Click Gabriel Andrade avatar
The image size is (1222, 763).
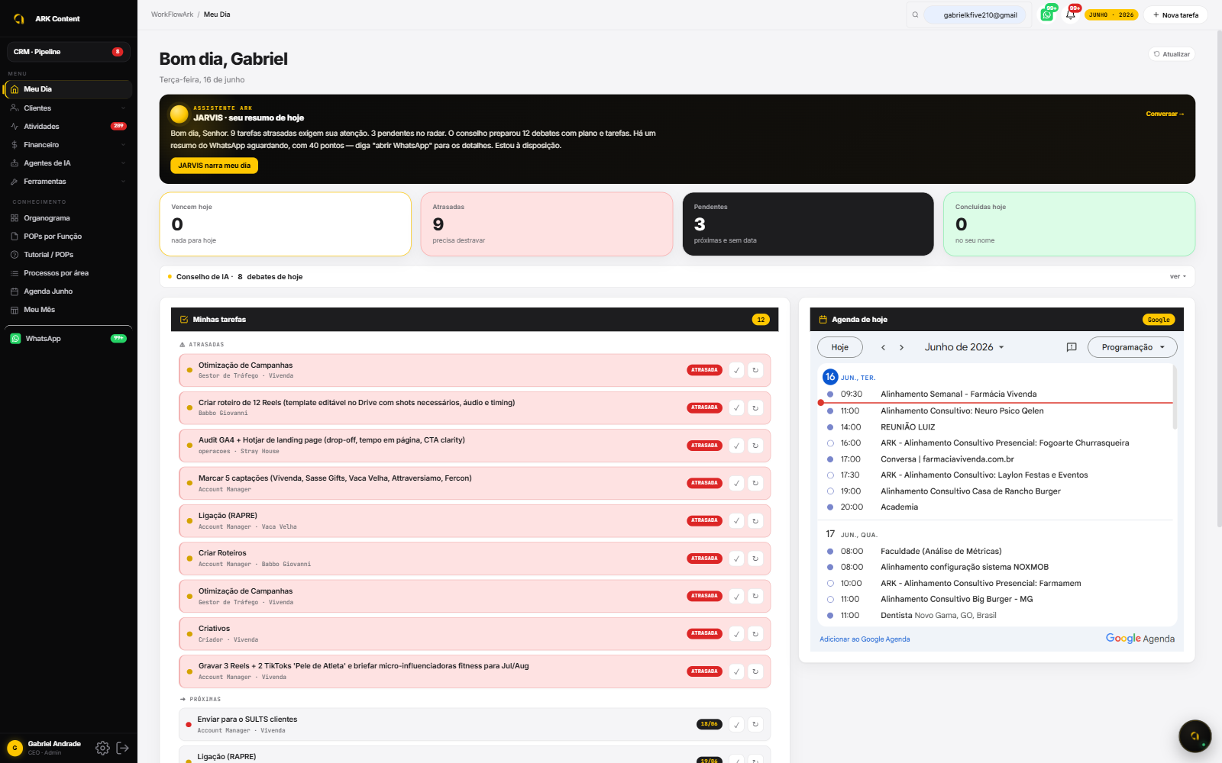tap(15, 749)
